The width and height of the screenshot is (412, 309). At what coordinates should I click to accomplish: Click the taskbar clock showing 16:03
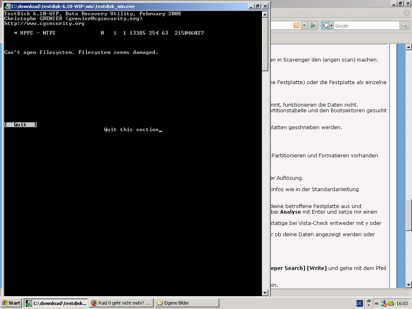click(402, 303)
